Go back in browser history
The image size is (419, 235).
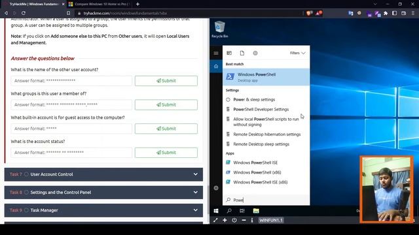(6, 13)
